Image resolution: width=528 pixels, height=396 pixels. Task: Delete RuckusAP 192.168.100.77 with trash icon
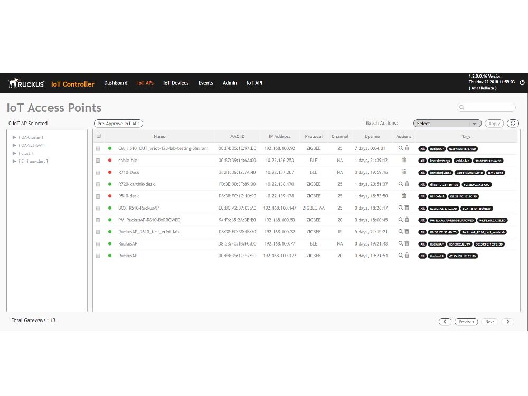click(x=407, y=243)
